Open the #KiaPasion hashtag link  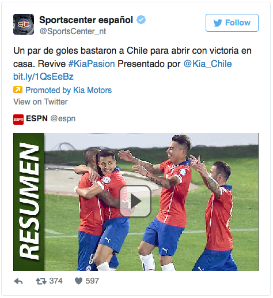[x=92, y=64]
